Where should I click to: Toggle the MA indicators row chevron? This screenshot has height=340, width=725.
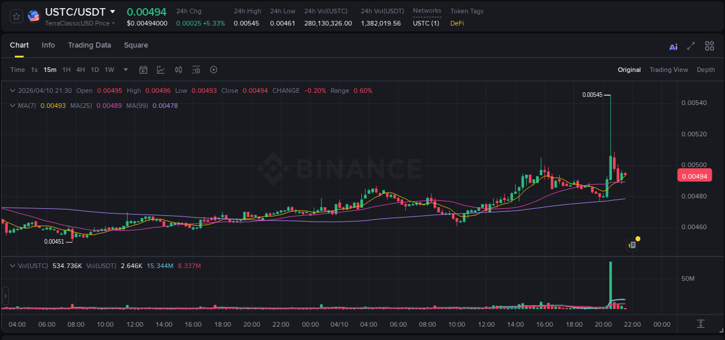12,106
